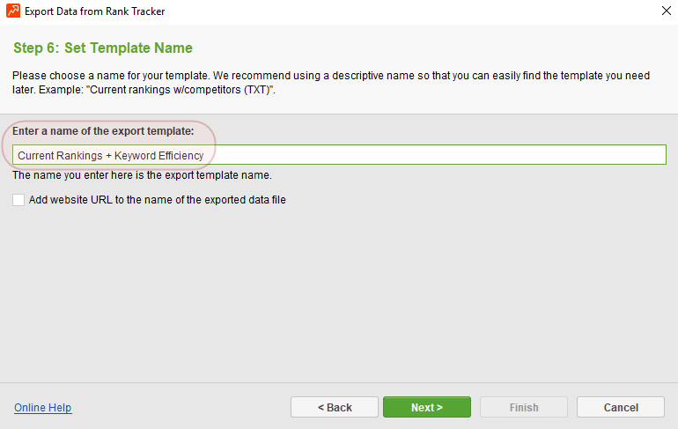678x429 pixels.
Task: Enable the Add website URL checkbox
Action: (18, 200)
